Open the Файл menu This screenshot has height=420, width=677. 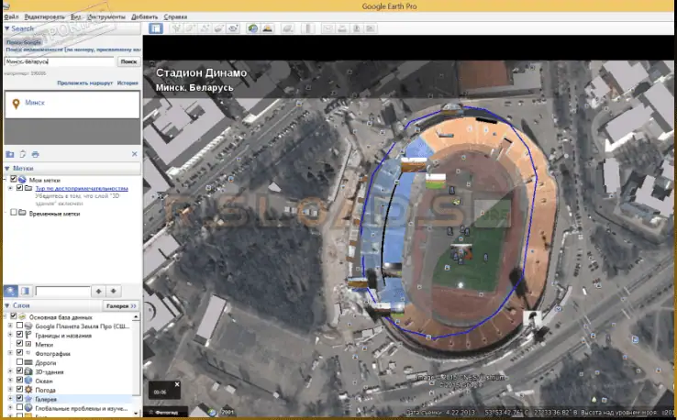[x=11, y=17]
